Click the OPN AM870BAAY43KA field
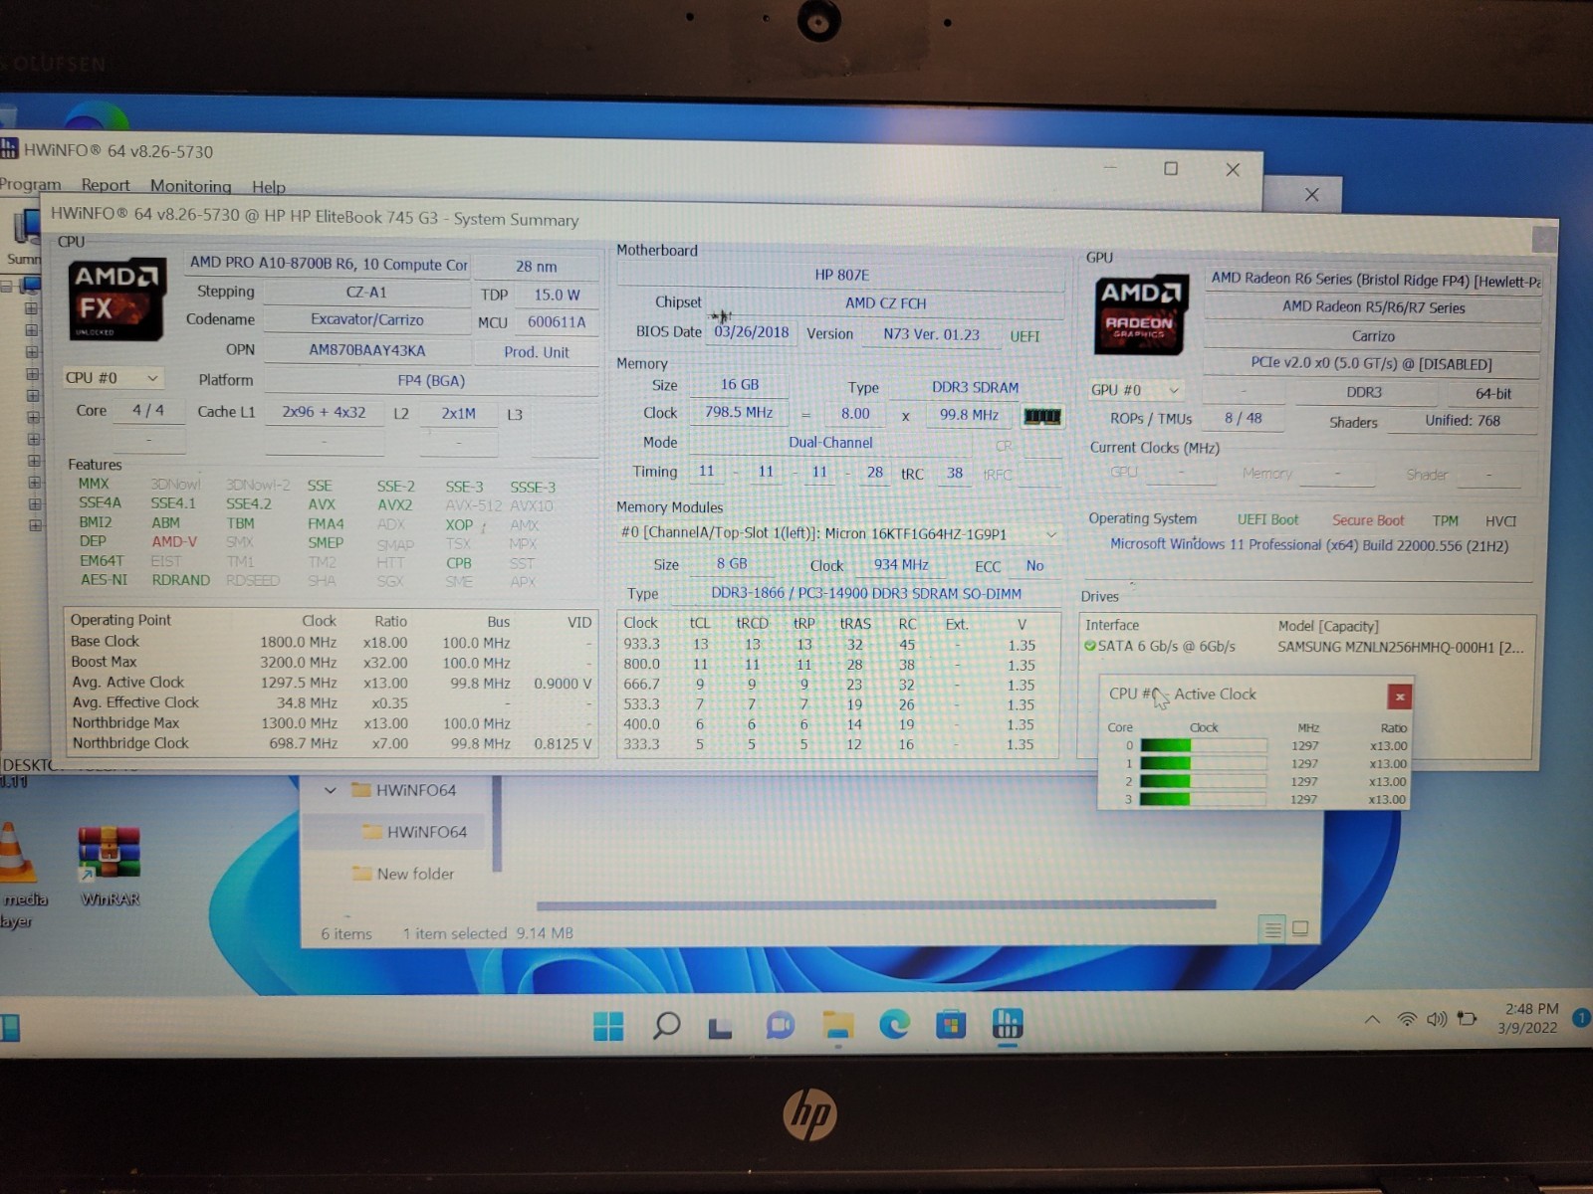 [x=366, y=350]
